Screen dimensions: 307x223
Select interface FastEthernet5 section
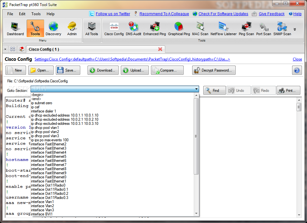tap(112, 156)
